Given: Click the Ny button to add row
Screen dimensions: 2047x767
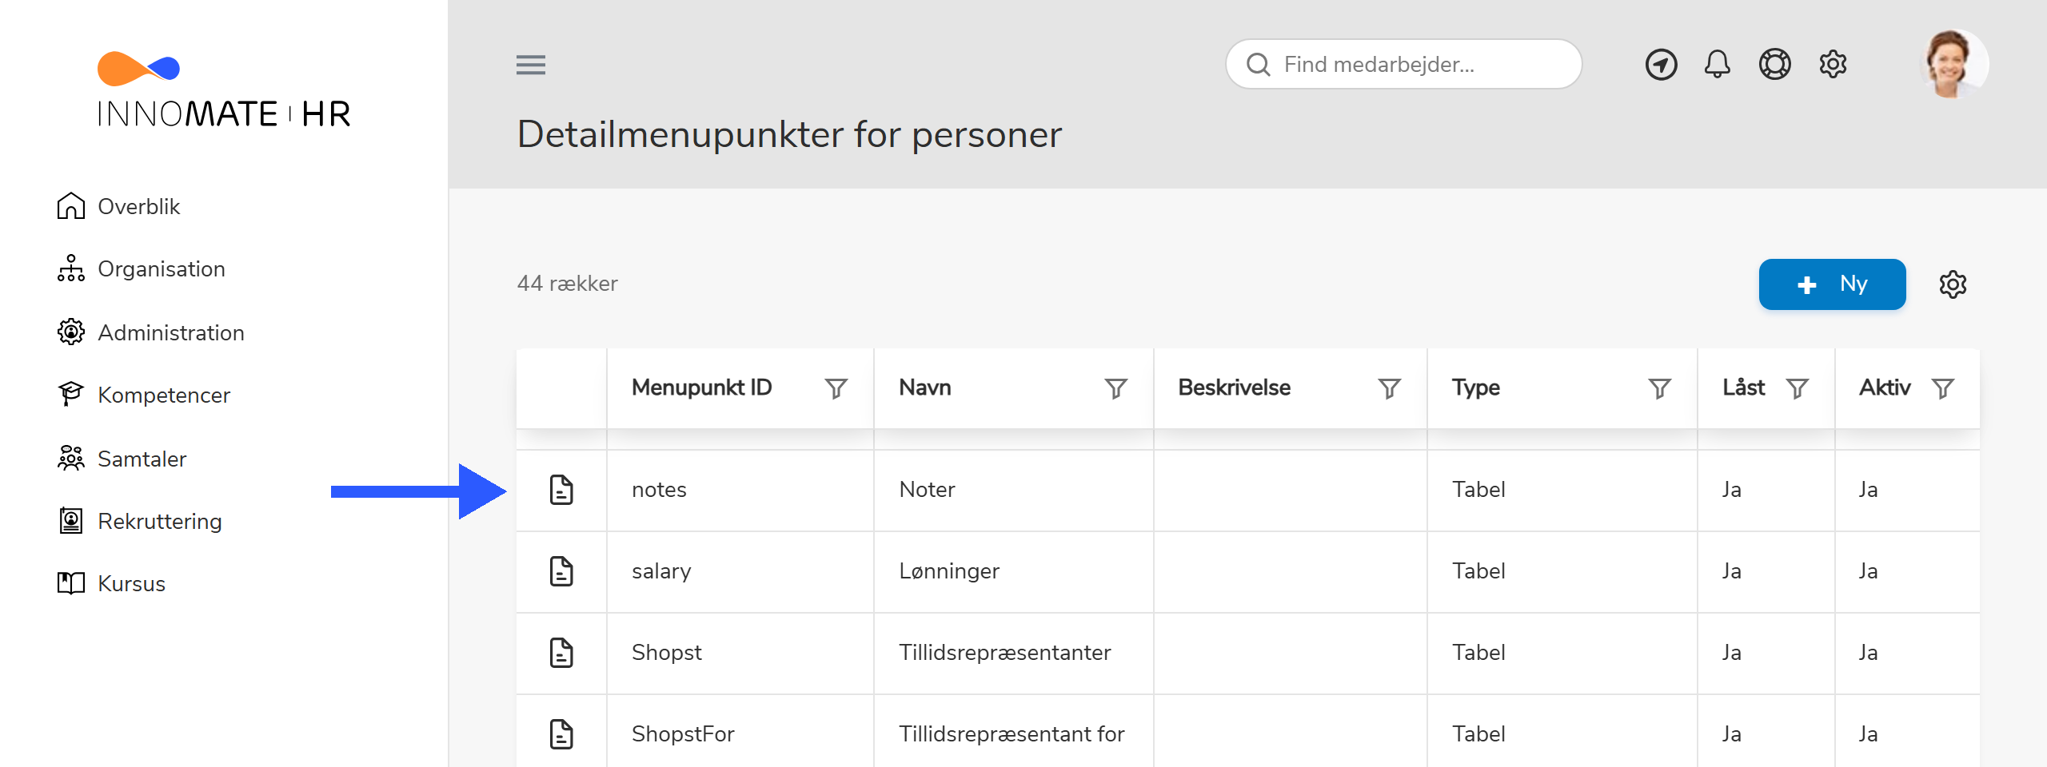Looking at the screenshot, I should pyautogui.click(x=1832, y=284).
